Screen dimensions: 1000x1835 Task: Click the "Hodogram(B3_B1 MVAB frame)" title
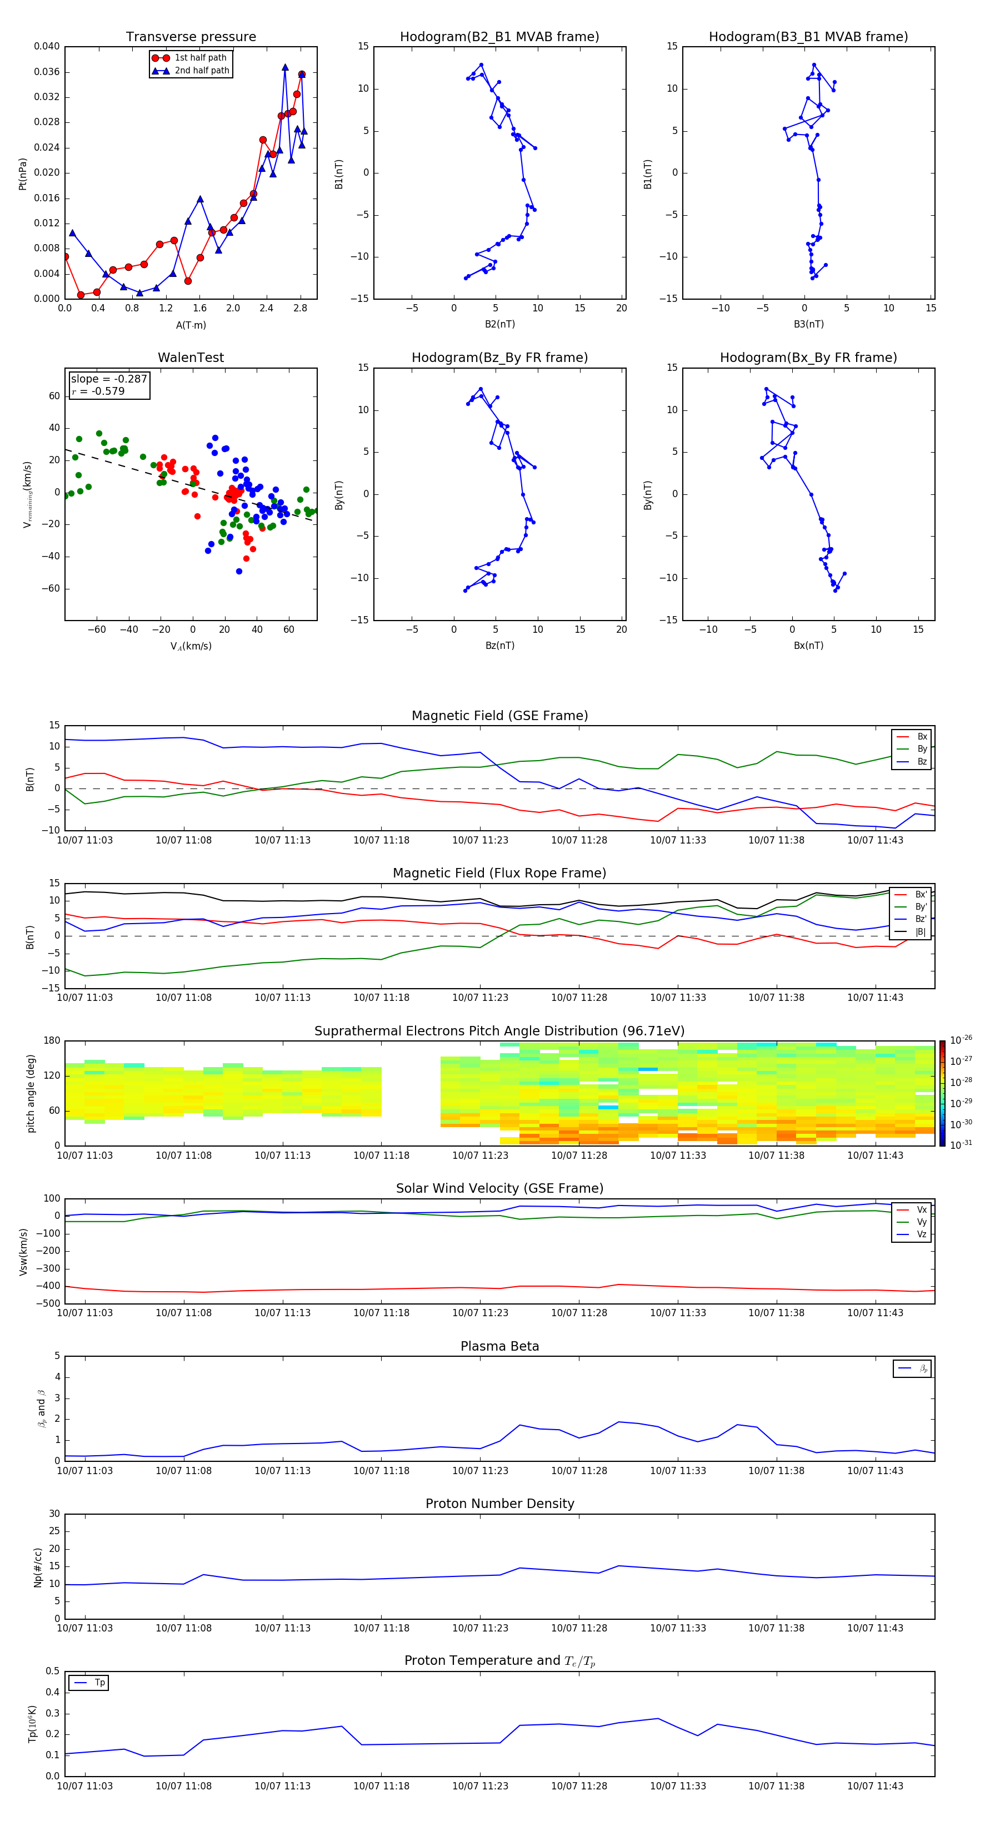click(808, 37)
